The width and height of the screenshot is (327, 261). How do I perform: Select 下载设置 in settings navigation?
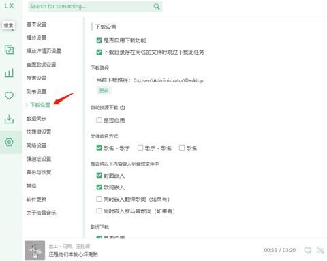tap(40, 105)
